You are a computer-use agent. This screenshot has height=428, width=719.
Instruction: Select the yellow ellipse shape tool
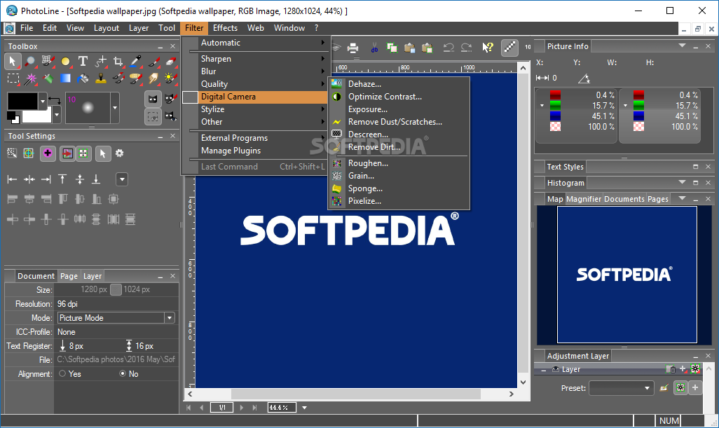click(66, 61)
